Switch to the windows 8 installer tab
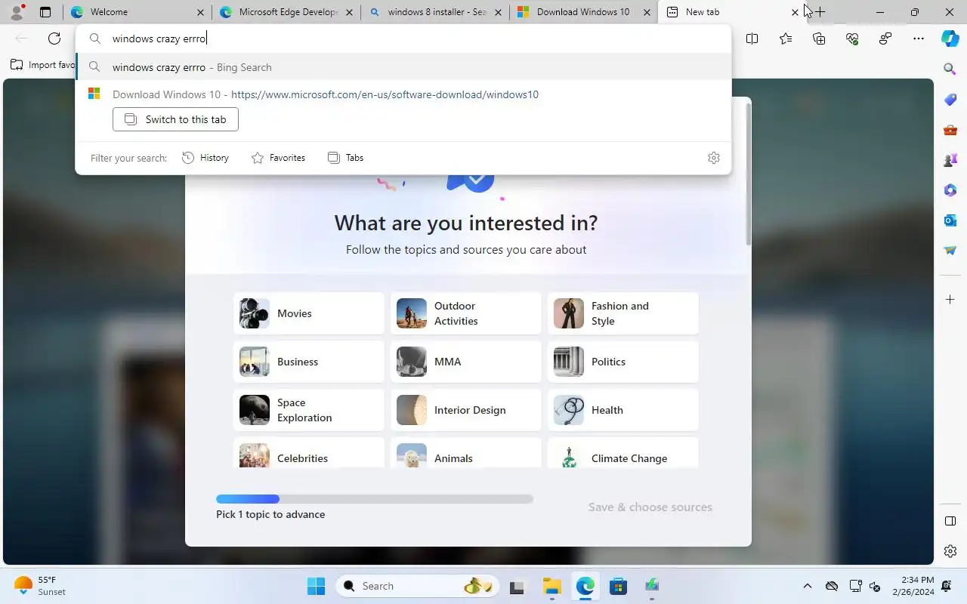This screenshot has height=604, width=967. 434,12
